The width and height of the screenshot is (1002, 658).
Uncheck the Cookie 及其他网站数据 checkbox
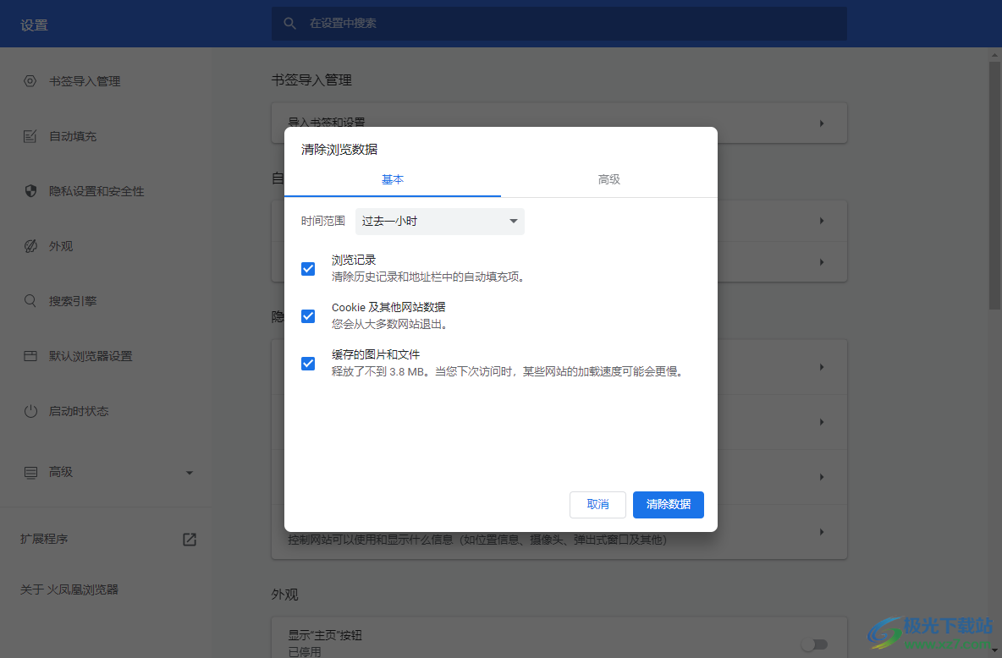tap(308, 315)
